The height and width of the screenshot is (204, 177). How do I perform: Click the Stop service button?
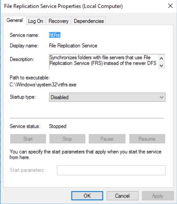[67, 139]
